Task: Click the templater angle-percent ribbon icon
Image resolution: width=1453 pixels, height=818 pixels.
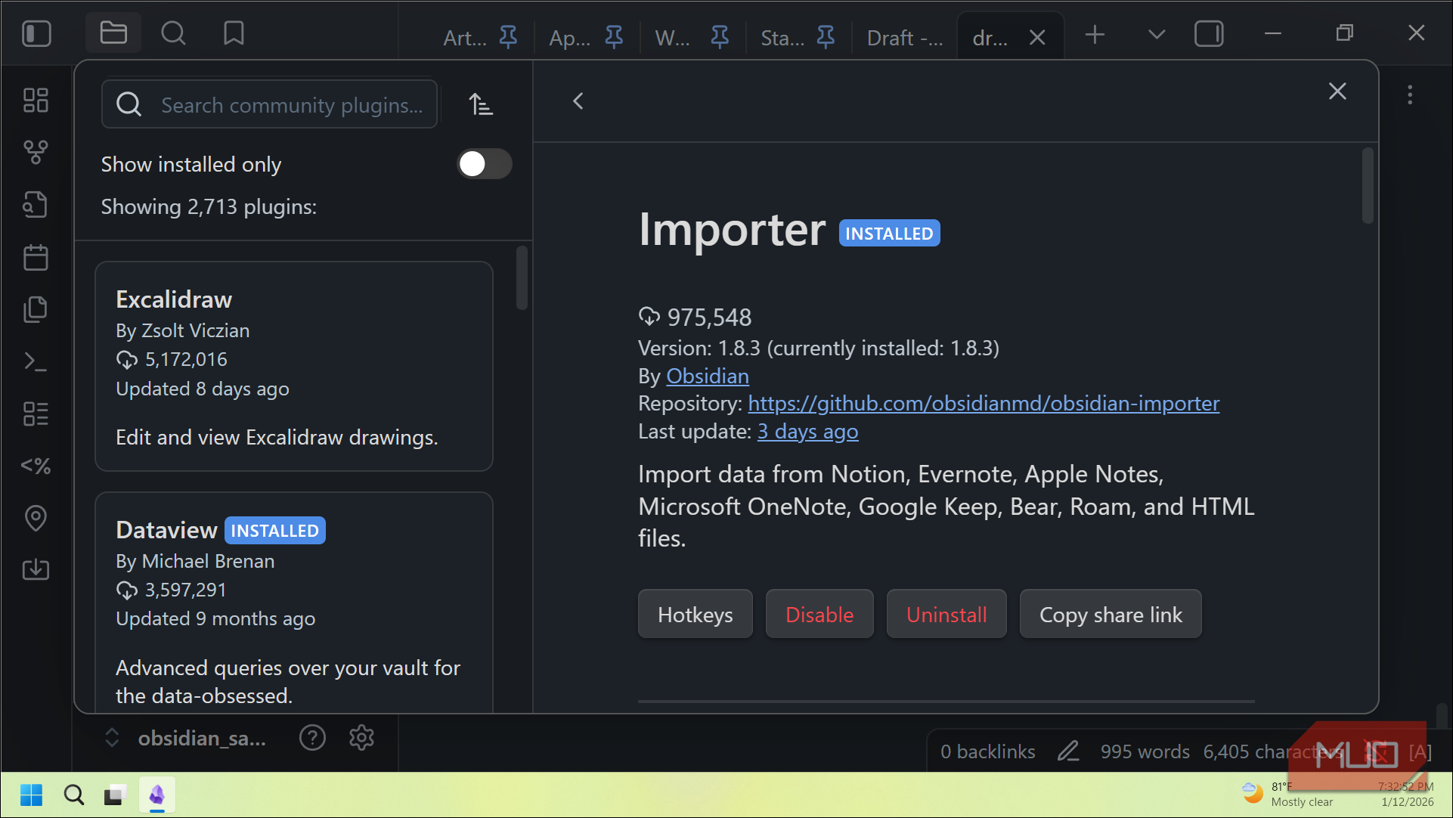Action: point(36,466)
